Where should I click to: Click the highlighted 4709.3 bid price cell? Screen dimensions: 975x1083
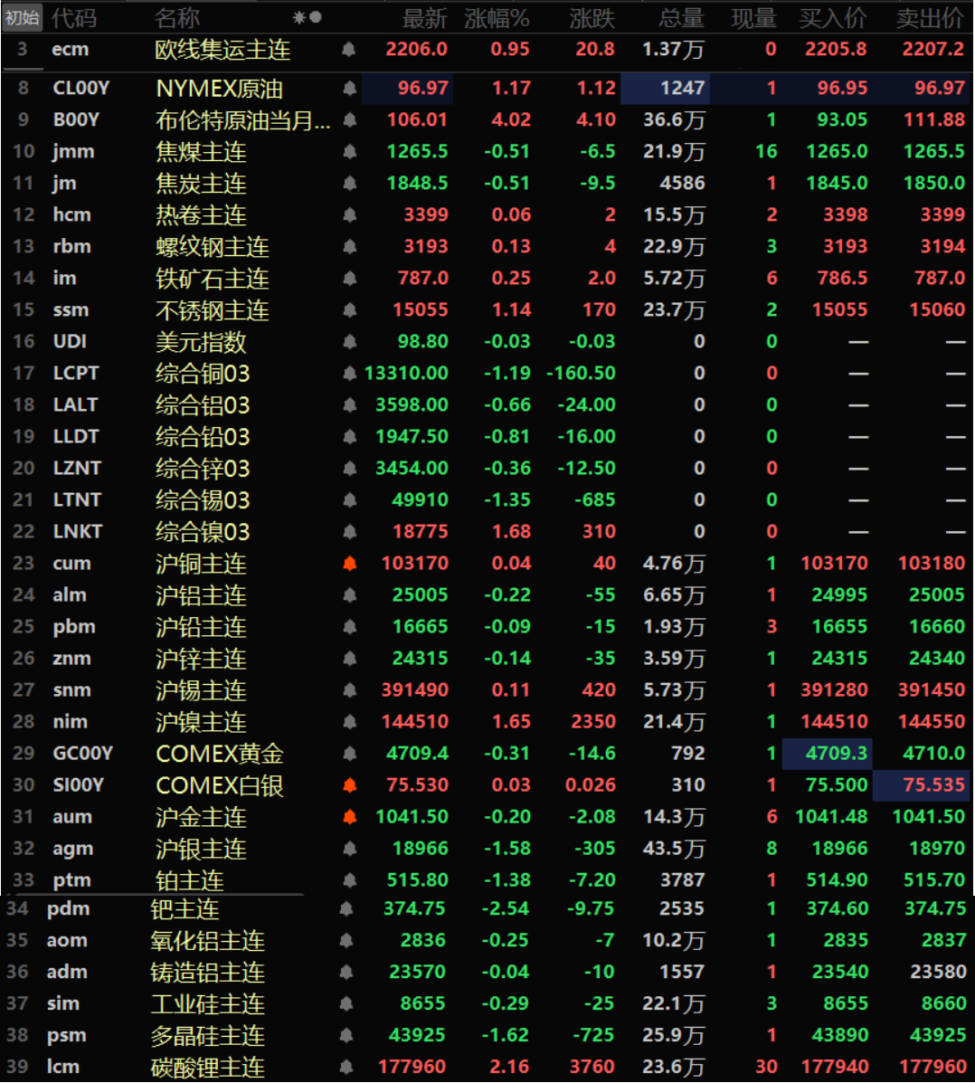825,754
